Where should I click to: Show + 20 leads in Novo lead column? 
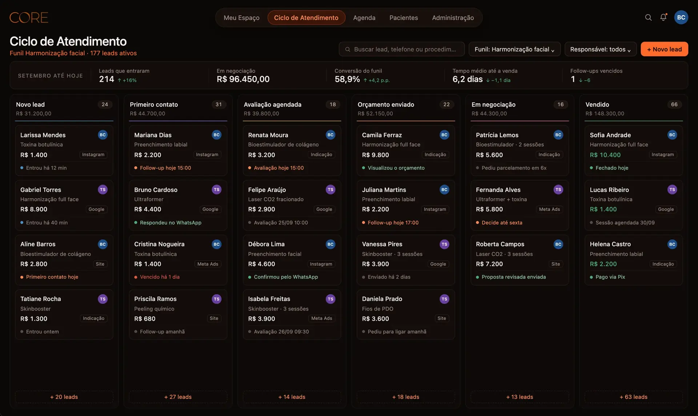pos(64,397)
